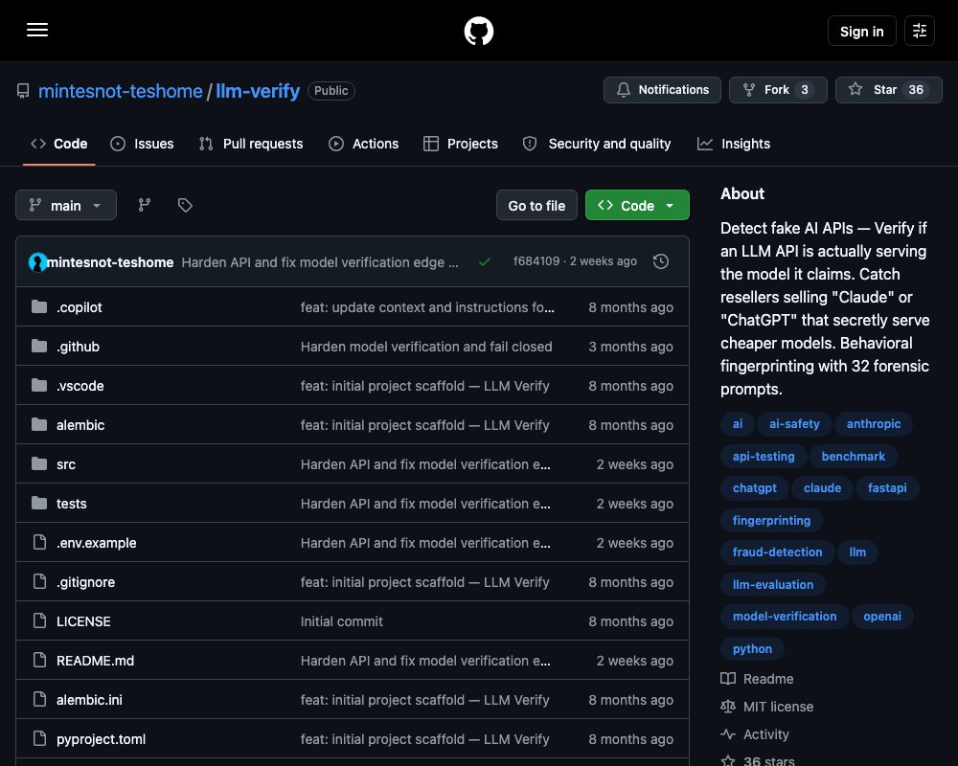
Task: Select the fraud-detection topic tag
Action: point(777,552)
